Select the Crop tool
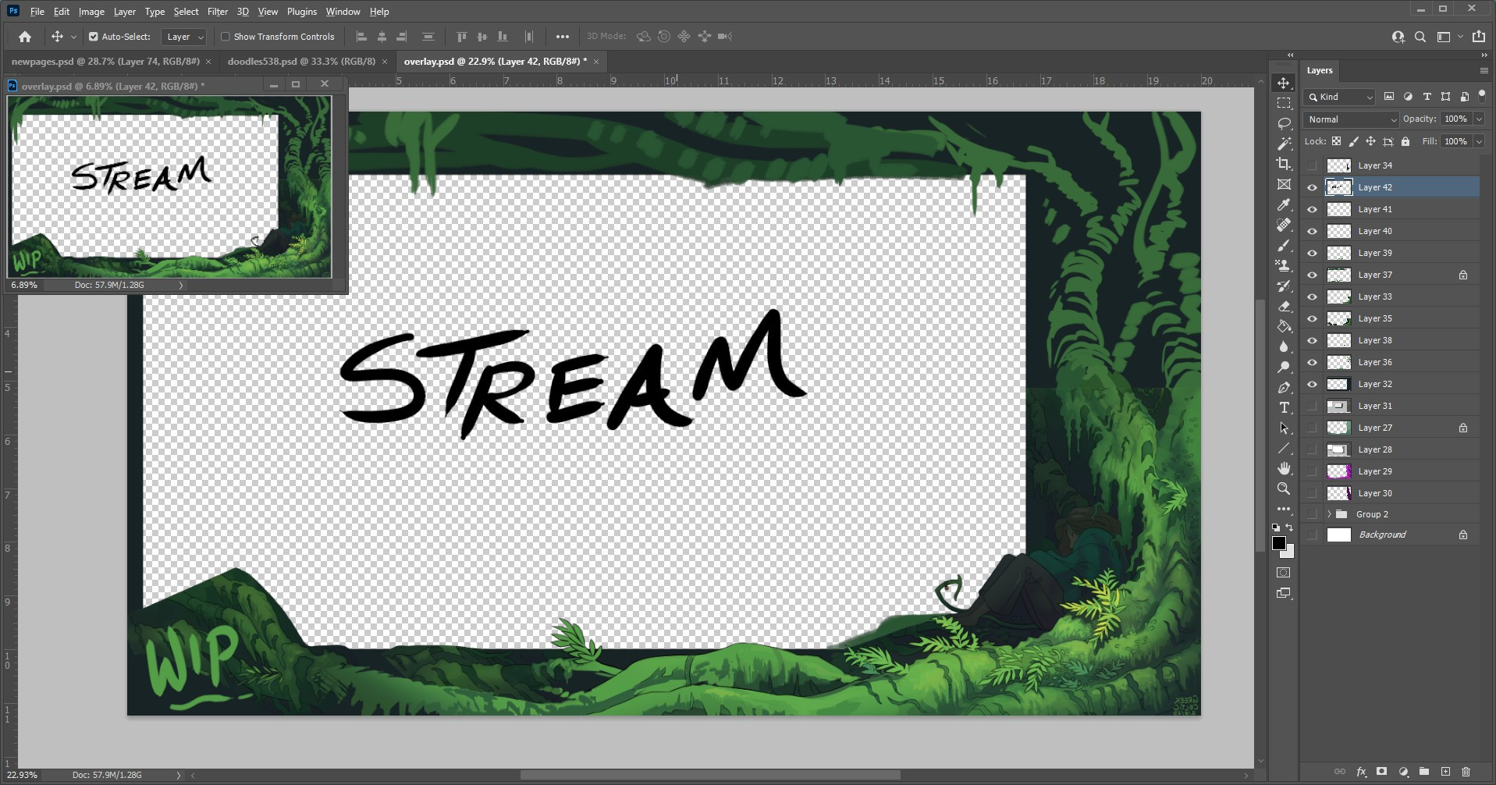The height and width of the screenshot is (785, 1496). point(1284,164)
